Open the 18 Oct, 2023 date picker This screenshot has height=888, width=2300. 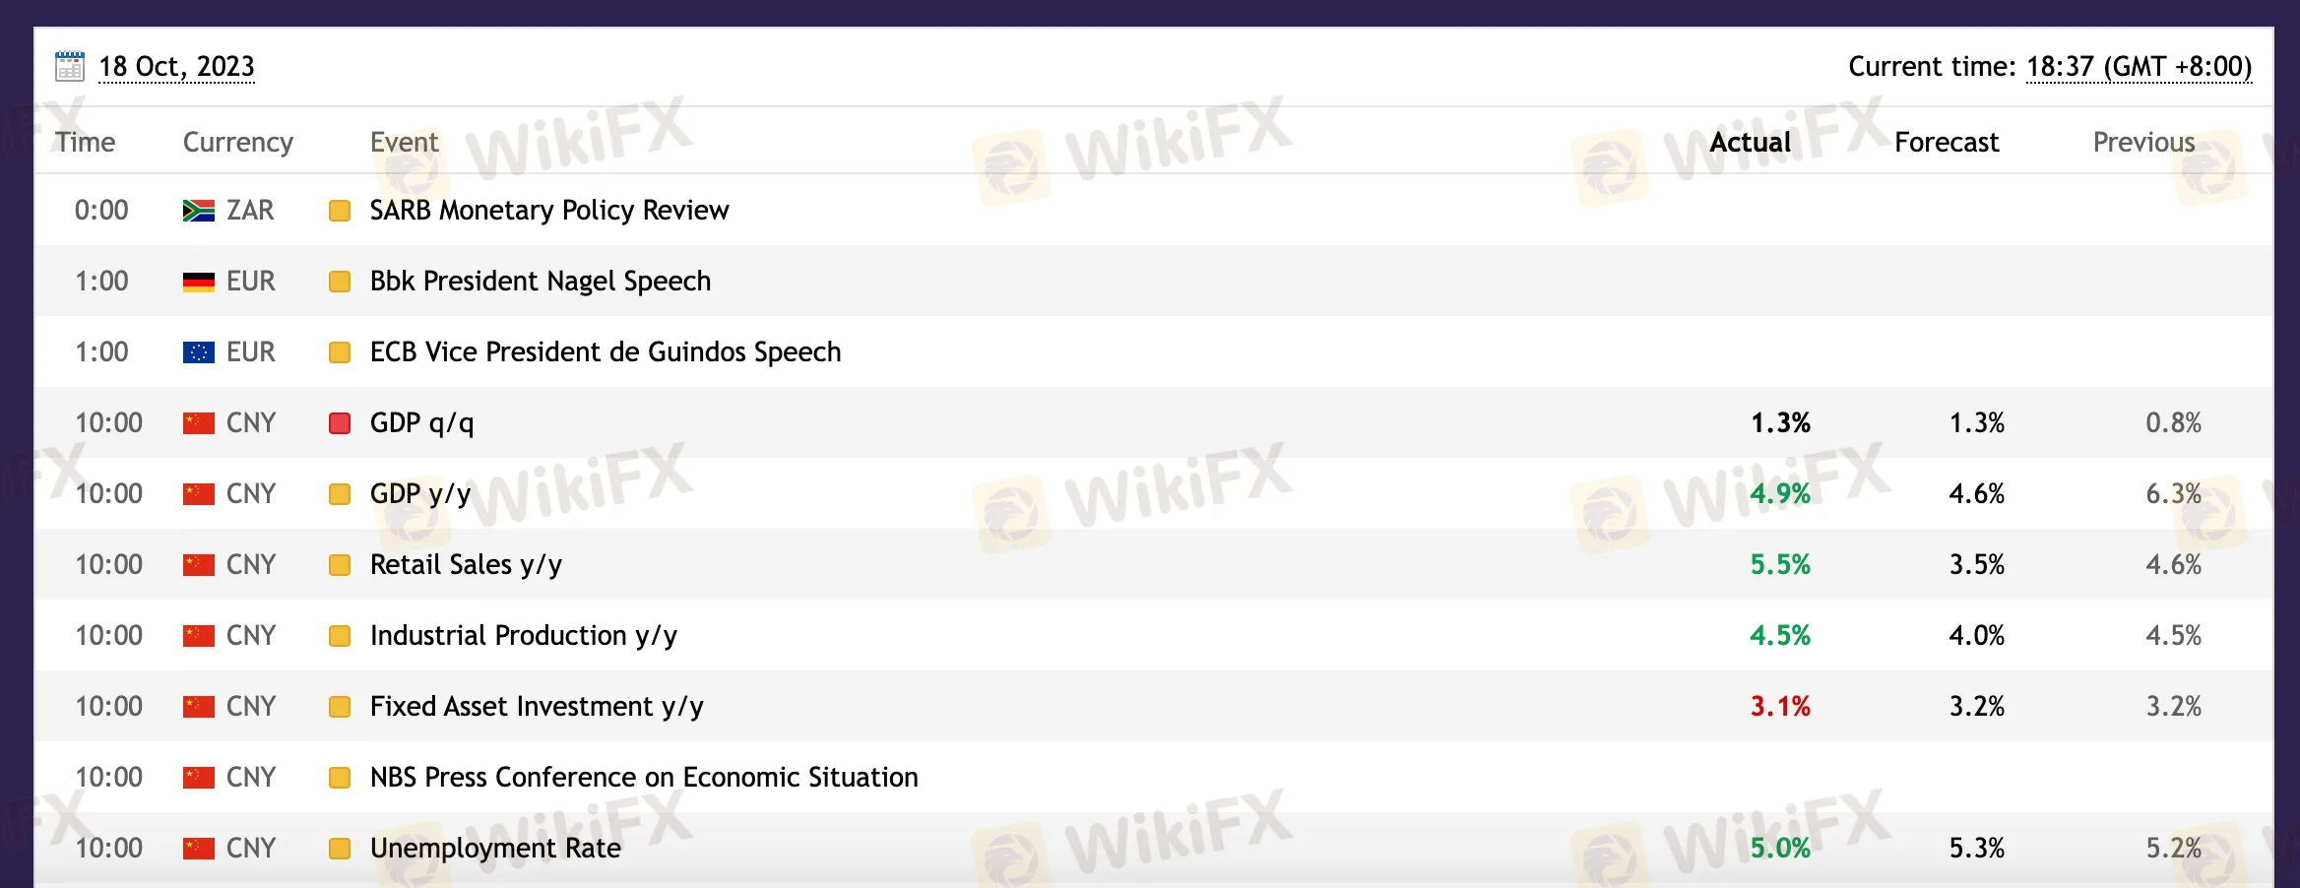177,66
